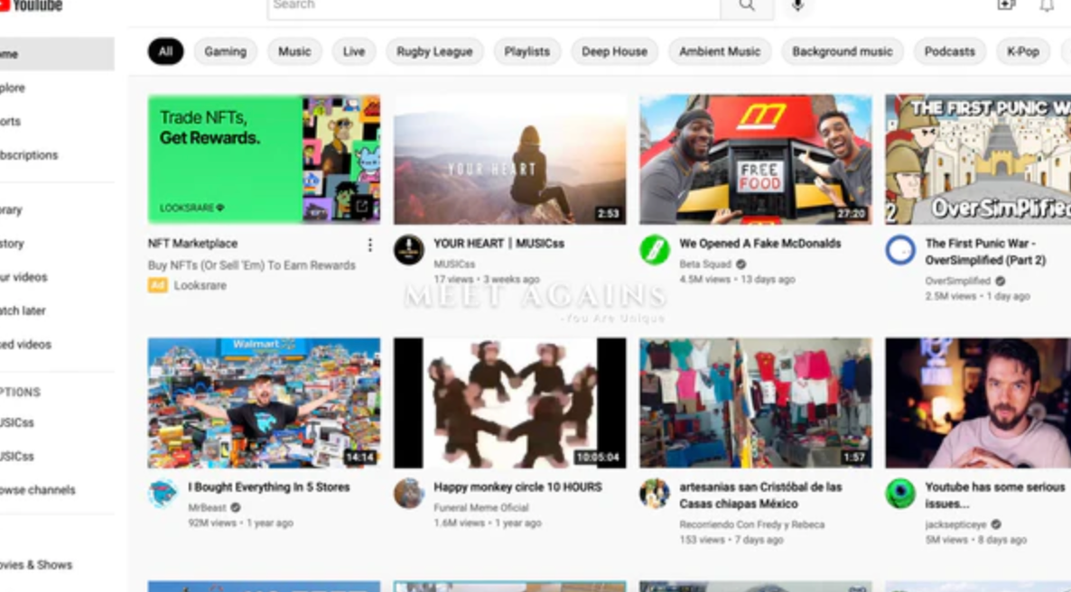Play Happy monkey circle thumbnail
Viewport: 1071px width, 592px height.
(509, 402)
